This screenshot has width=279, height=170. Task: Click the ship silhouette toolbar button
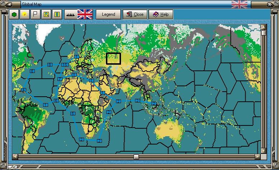coord(70,14)
